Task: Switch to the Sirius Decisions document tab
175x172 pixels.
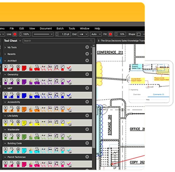Action: click(121, 41)
